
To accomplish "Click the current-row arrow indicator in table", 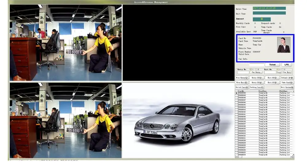I will click(x=236, y=93).
